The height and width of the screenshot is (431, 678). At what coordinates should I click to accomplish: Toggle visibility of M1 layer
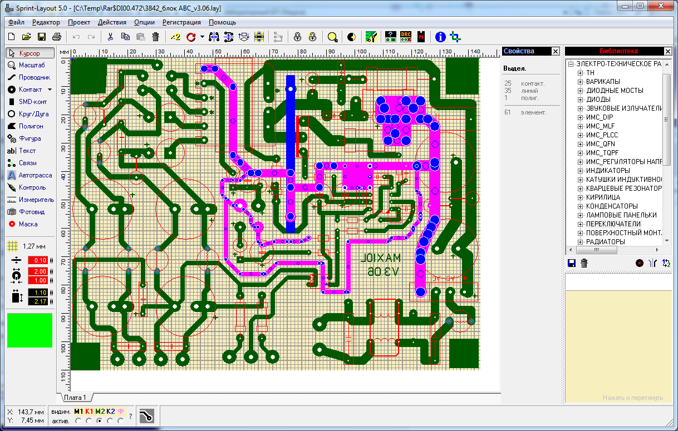tap(78, 412)
